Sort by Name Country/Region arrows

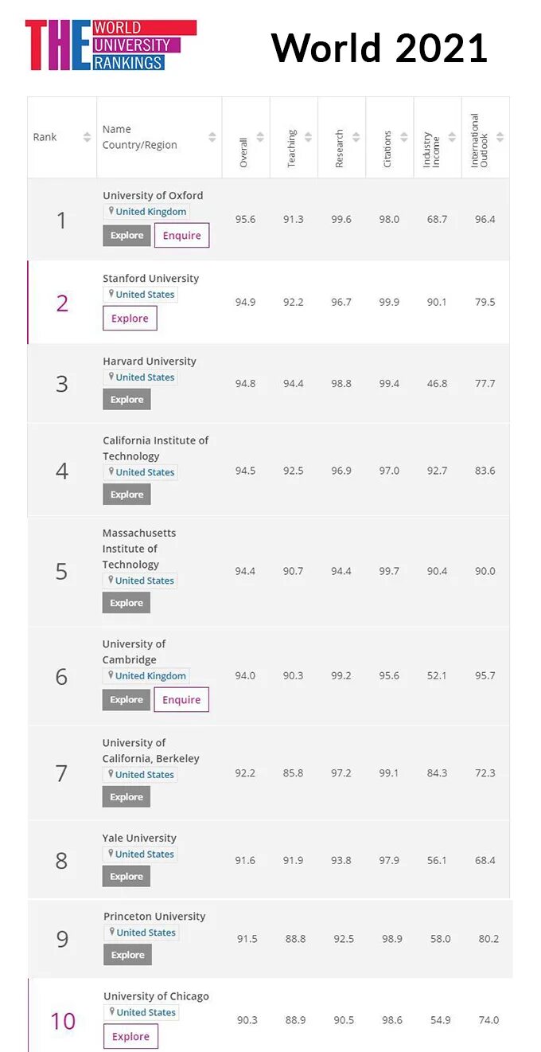click(212, 137)
